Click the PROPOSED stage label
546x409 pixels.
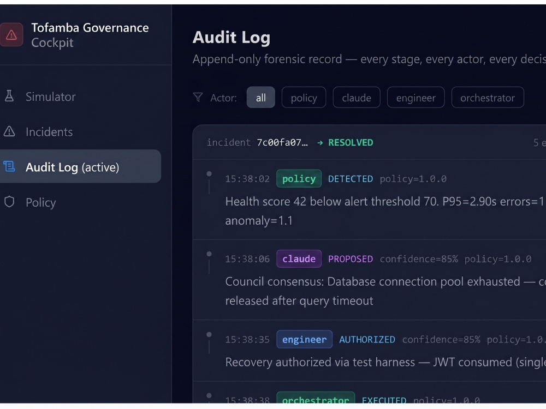(351, 259)
